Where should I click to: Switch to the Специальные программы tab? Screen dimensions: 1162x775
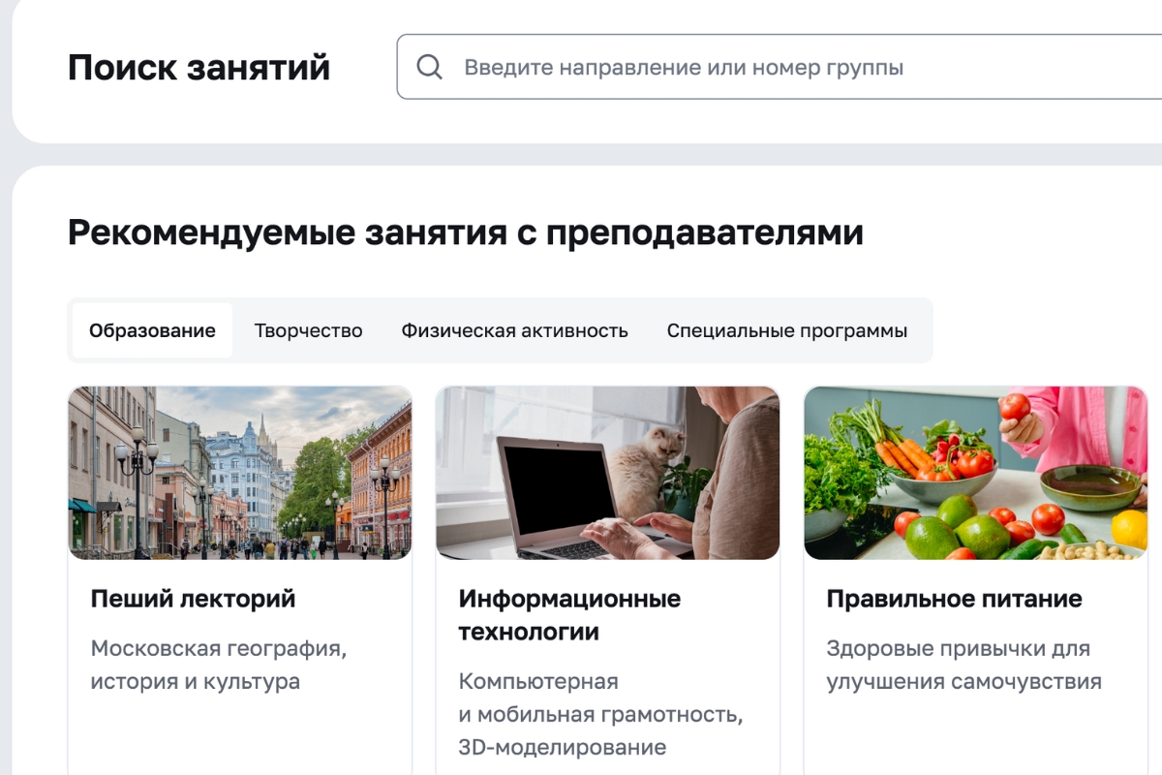click(x=786, y=330)
